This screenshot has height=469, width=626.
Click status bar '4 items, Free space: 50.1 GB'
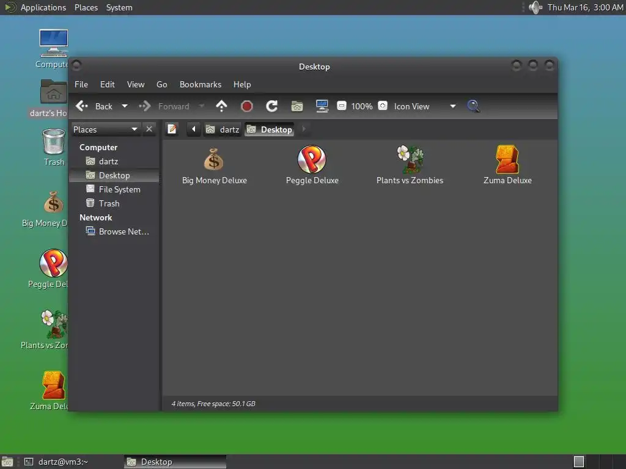(x=213, y=404)
